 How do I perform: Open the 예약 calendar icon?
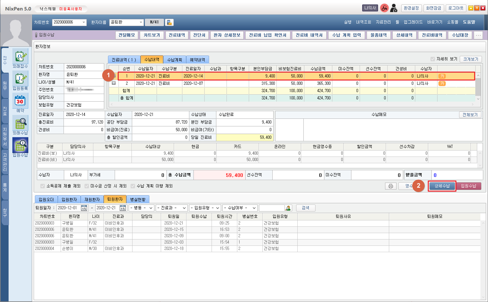click(20, 102)
